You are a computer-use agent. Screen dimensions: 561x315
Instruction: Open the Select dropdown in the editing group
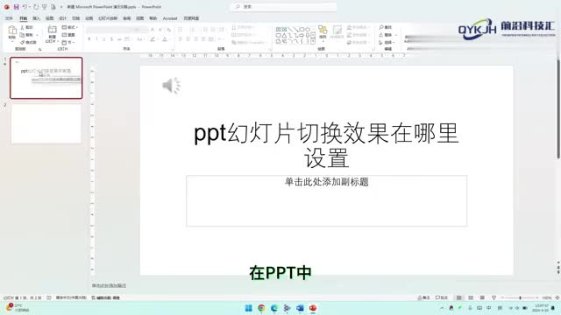[x=387, y=43]
